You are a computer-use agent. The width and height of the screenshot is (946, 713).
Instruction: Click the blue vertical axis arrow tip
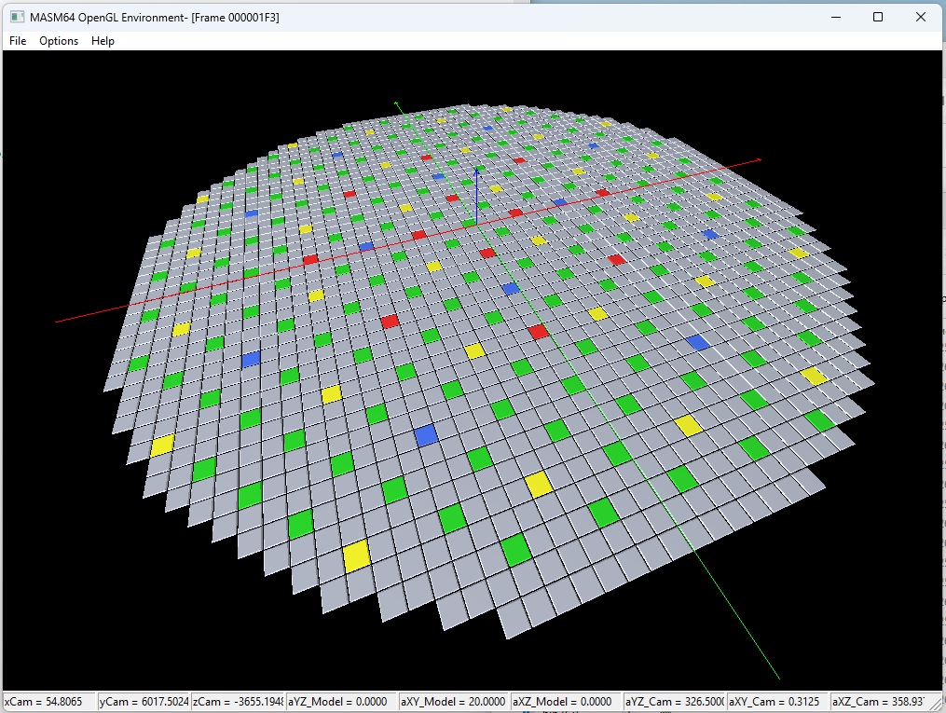[477, 171]
